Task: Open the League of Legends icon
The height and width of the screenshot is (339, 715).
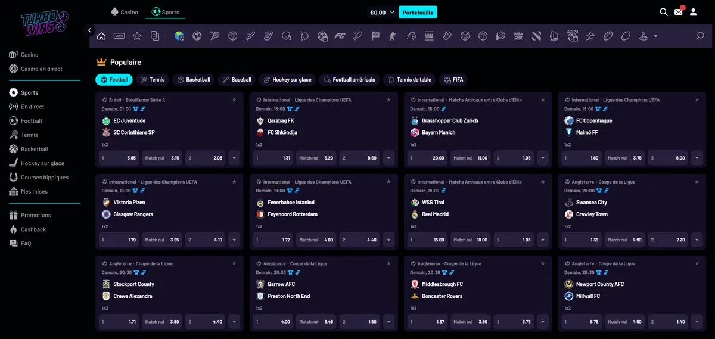Action: (x=554, y=36)
